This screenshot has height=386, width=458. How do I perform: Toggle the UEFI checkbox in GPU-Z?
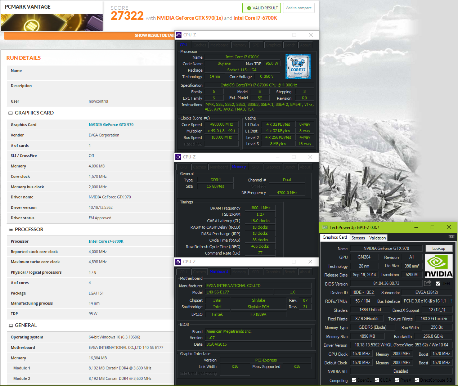pos(438,284)
